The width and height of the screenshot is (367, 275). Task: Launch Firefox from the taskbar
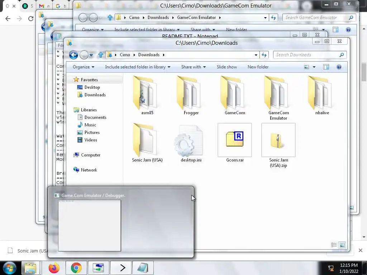(x=54, y=268)
